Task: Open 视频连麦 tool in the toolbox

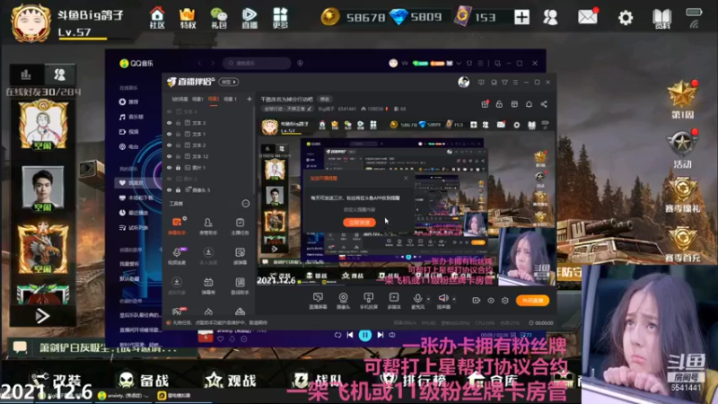Action: (177, 256)
